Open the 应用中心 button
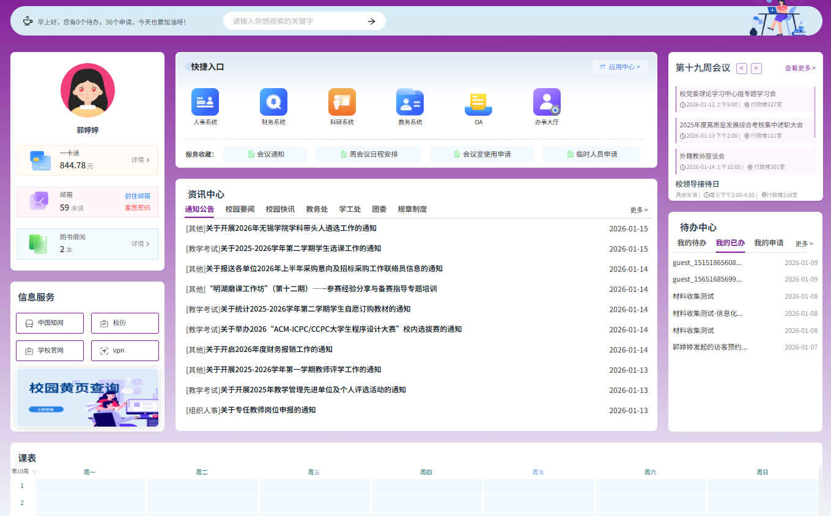The width and height of the screenshot is (831, 516). pyautogui.click(x=620, y=67)
